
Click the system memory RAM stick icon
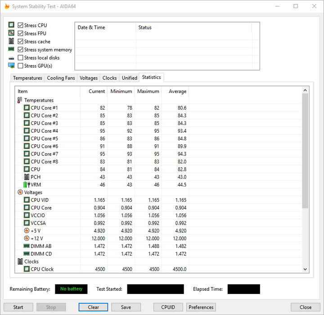11,49
